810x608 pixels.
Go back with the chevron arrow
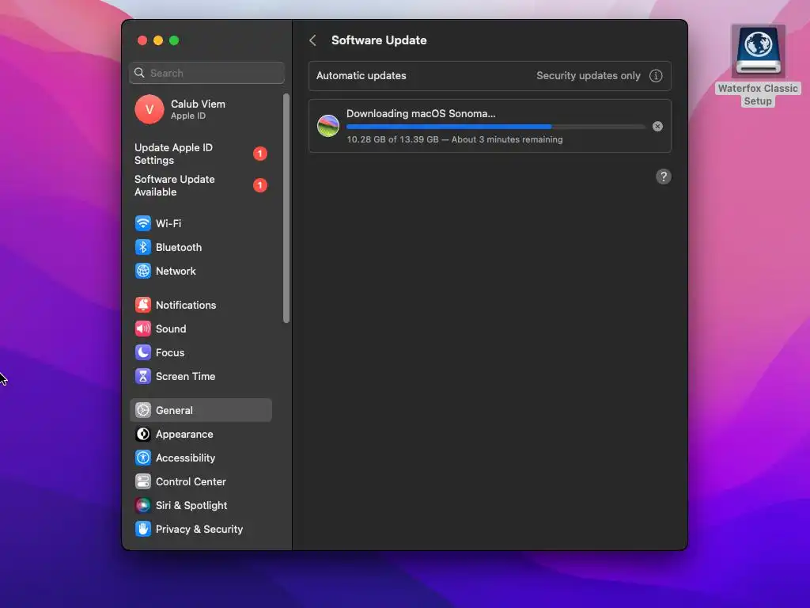coord(312,40)
